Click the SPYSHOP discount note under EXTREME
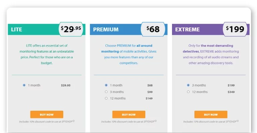The height and width of the screenshot is (133, 257). [x=211, y=121]
